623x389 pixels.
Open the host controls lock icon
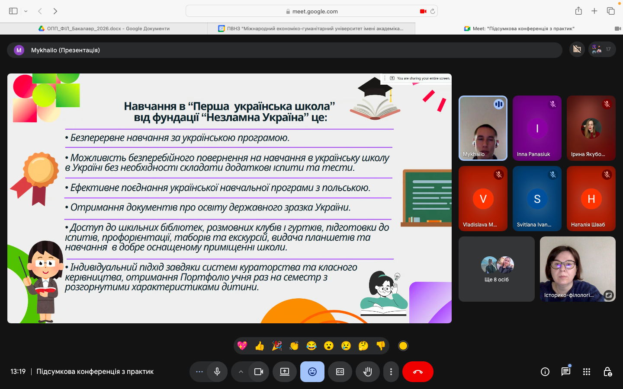tap(608, 372)
